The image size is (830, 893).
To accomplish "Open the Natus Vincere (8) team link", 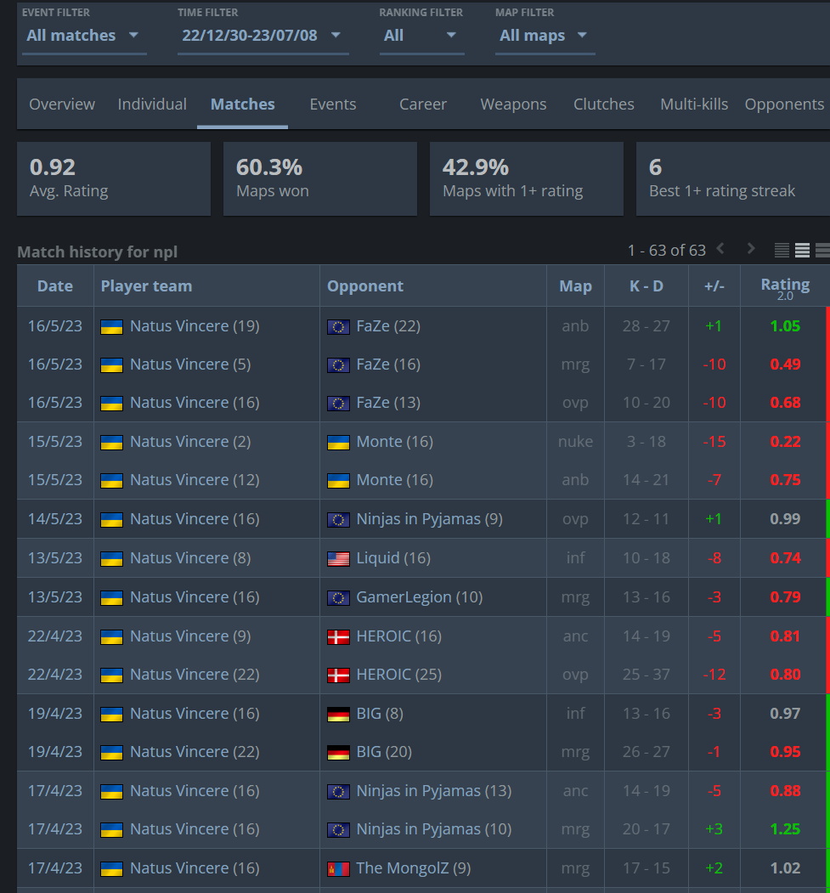I will click(x=190, y=558).
